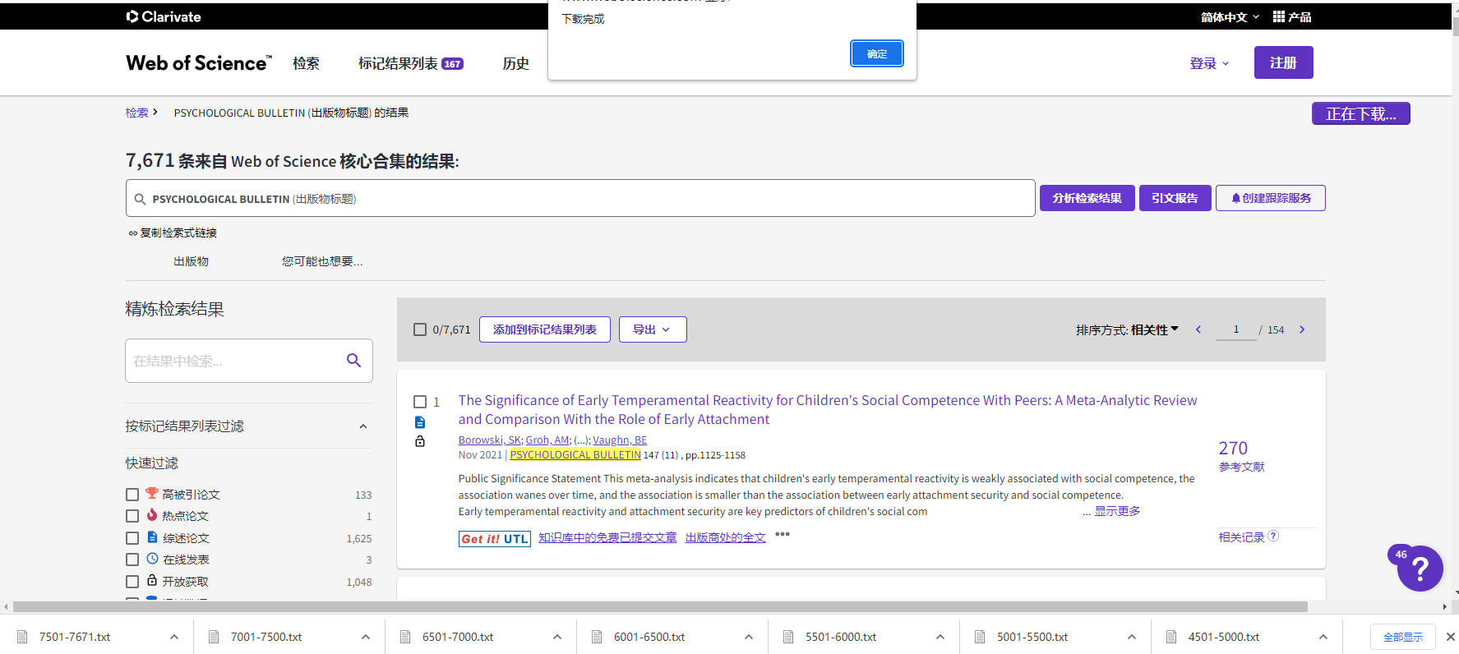The image size is (1459, 654).
Task: Click 确定 in the download dialog
Action: (x=877, y=54)
